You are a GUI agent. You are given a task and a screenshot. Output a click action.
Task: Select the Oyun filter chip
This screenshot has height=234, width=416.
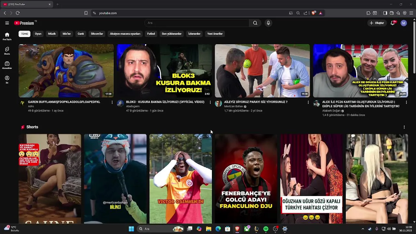click(x=38, y=34)
